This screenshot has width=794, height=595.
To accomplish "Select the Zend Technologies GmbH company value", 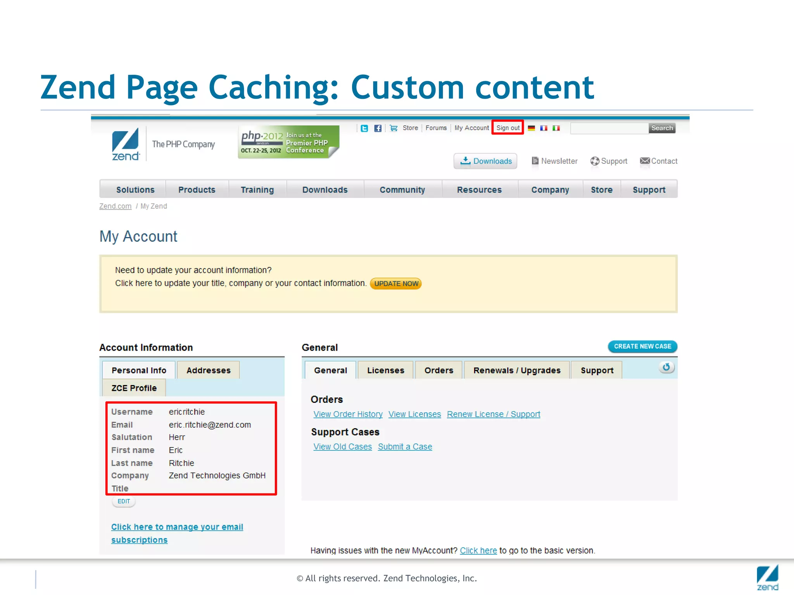I will pyautogui.click(x=217, y=475).
